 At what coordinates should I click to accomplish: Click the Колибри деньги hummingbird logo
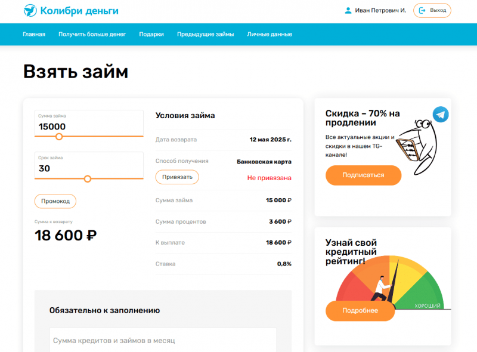point(30,10)
